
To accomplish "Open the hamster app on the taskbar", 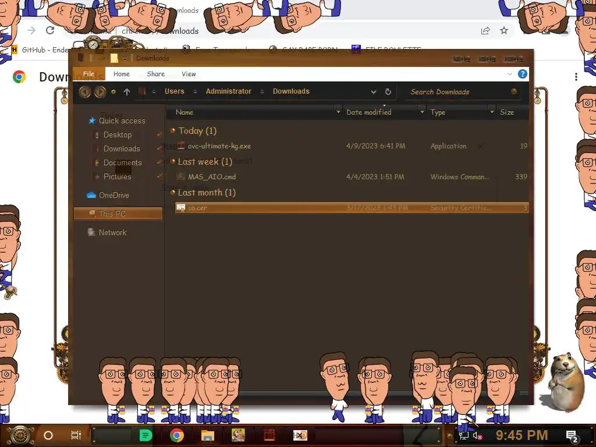I will 238,435.
